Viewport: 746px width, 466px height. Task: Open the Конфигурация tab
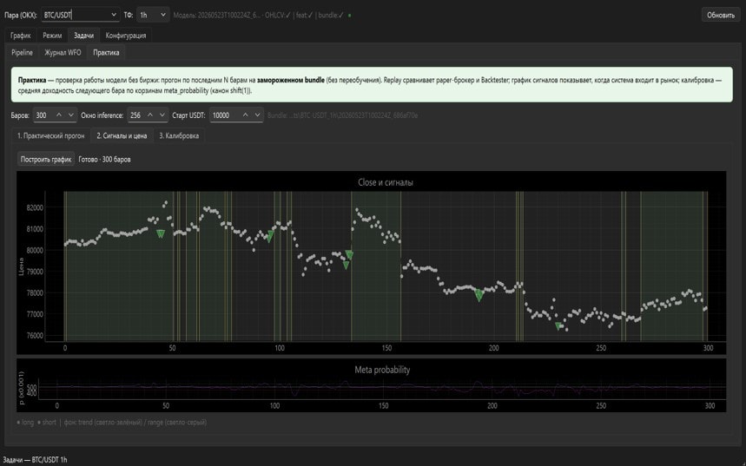click(x=126, y=36)
